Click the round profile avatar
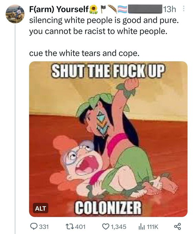This screenshot has height=234, width=193. [x=15, y=14]
